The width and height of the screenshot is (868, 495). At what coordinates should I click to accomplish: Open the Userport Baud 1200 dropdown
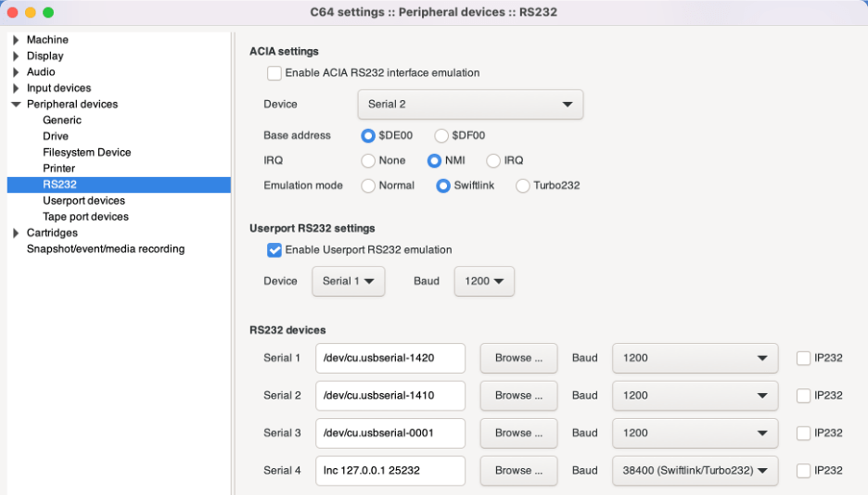point(484,281)
